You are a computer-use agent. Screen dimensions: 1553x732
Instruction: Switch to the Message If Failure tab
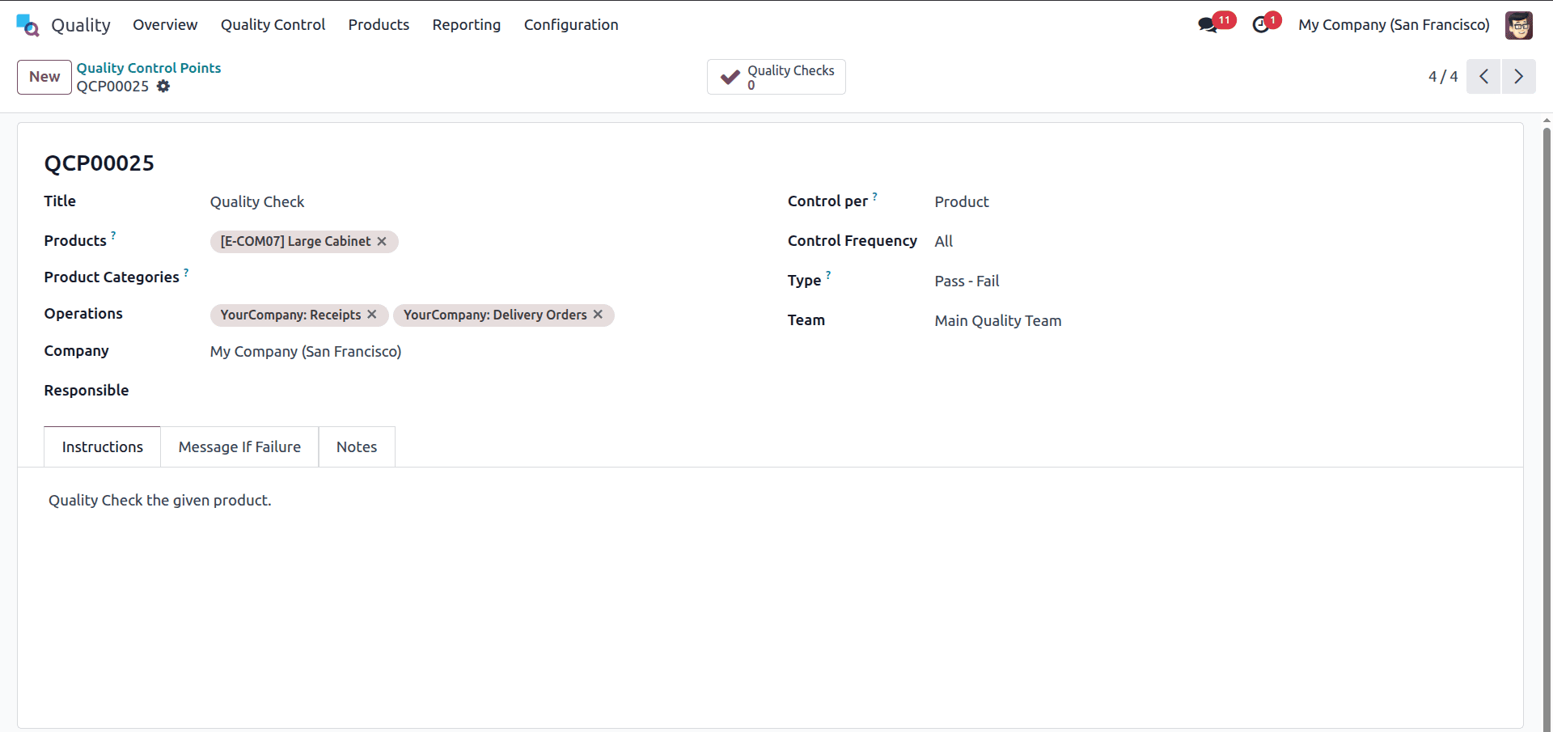(239, 446)
